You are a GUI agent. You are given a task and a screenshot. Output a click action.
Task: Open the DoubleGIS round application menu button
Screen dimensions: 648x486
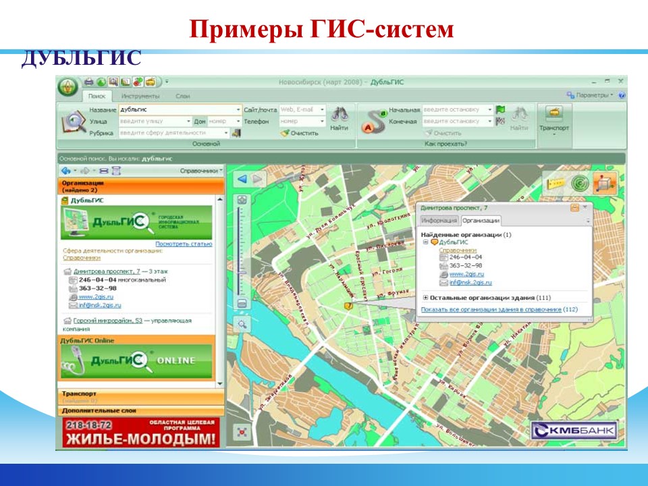(68, 87)
